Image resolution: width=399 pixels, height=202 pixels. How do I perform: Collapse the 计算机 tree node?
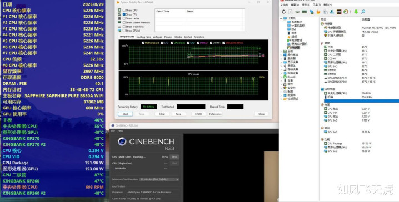(x=281, y=18)
